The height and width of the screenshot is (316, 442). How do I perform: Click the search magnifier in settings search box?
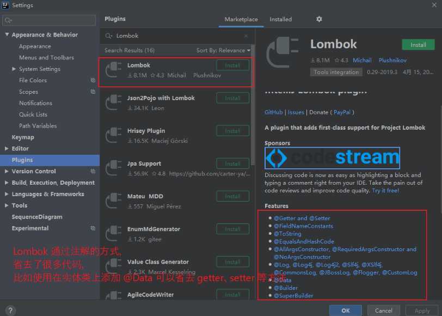tap(8, 20)
